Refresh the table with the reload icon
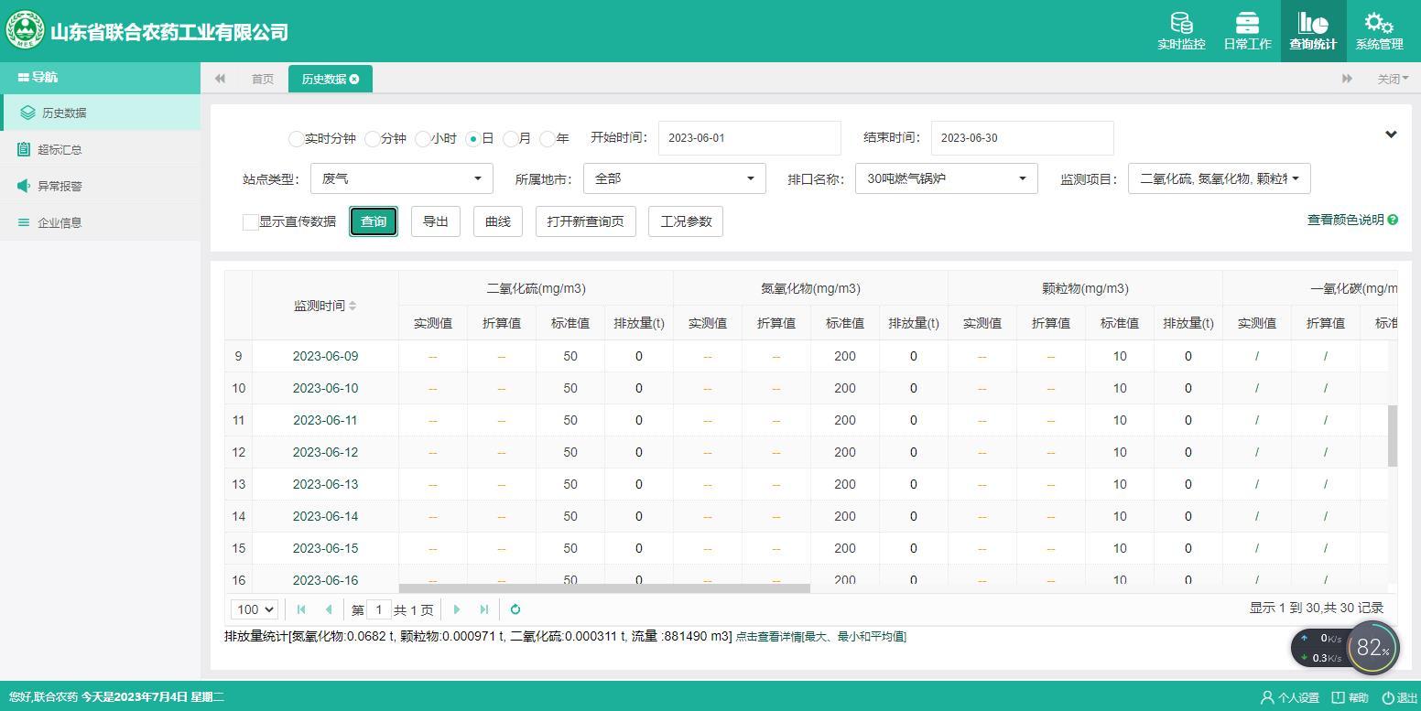Screen dimensions: 1421x711 515,609
